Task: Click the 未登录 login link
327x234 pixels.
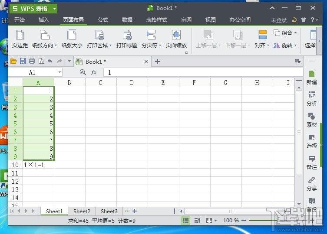Action: 279,20
